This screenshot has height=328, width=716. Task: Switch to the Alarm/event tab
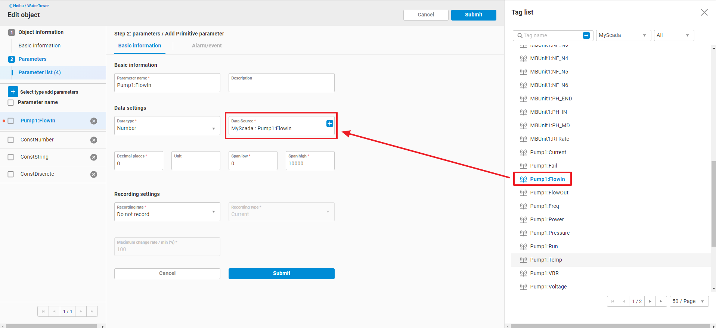point(207,46)
